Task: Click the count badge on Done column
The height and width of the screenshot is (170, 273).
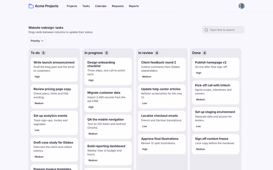Action: (204, 53)
